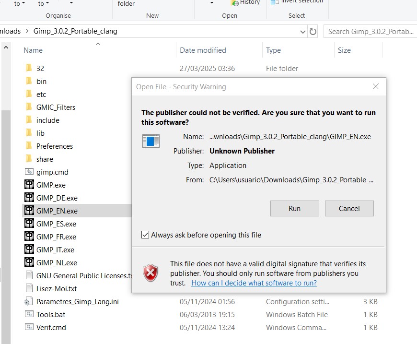The width and height of the screenshot is (417, 344).
Task: Click the Gimp_3.0.2_Portable_clang breadcrumb segment
Action: [75, 31]
